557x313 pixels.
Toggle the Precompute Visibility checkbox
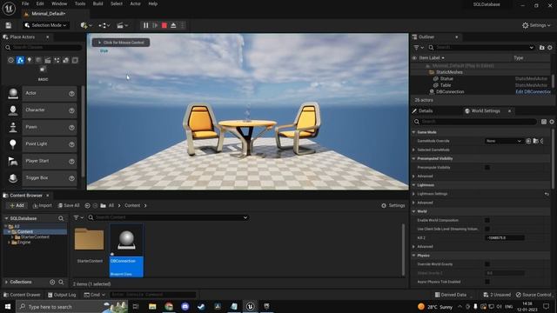[x=487, y=168]
